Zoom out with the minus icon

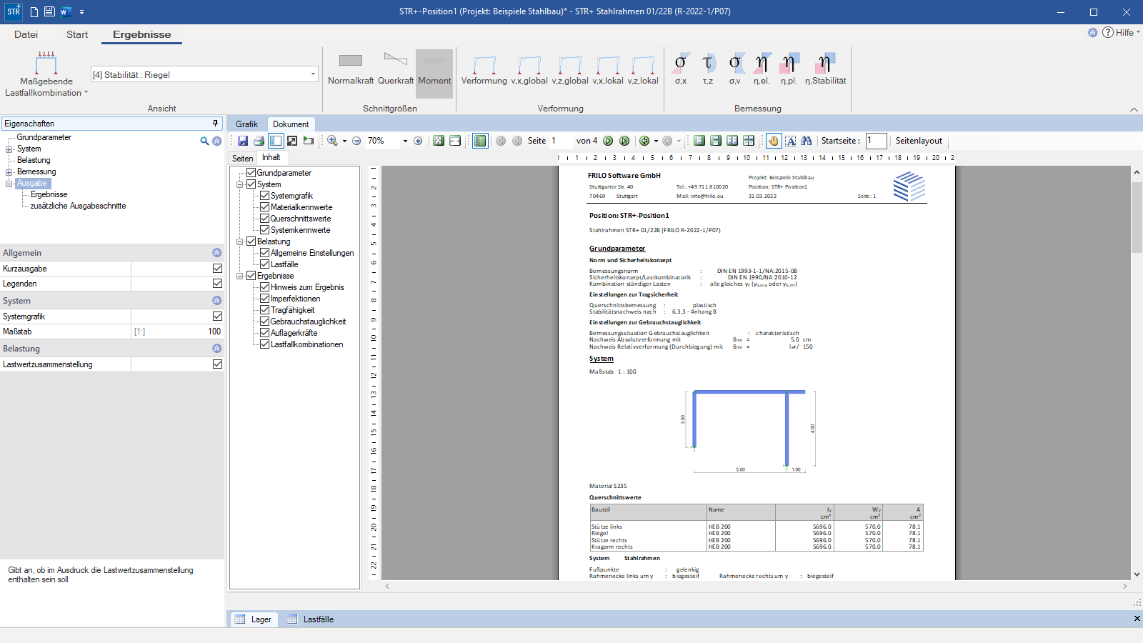point(356,141)
